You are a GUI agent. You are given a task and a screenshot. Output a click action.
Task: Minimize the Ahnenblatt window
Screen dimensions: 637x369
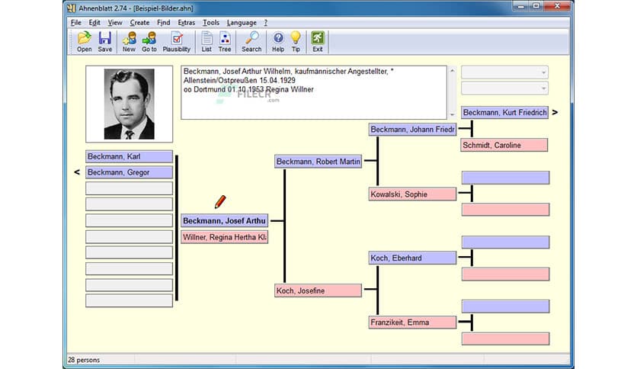pyautogui.click(x=521, y=6)
